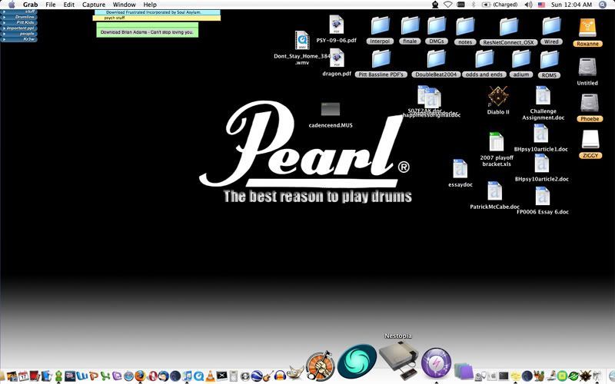Viewport: 615px width, 384px height.
Task: Open the purple lightning globe dock icon
Action: click(x=436, y=363)
